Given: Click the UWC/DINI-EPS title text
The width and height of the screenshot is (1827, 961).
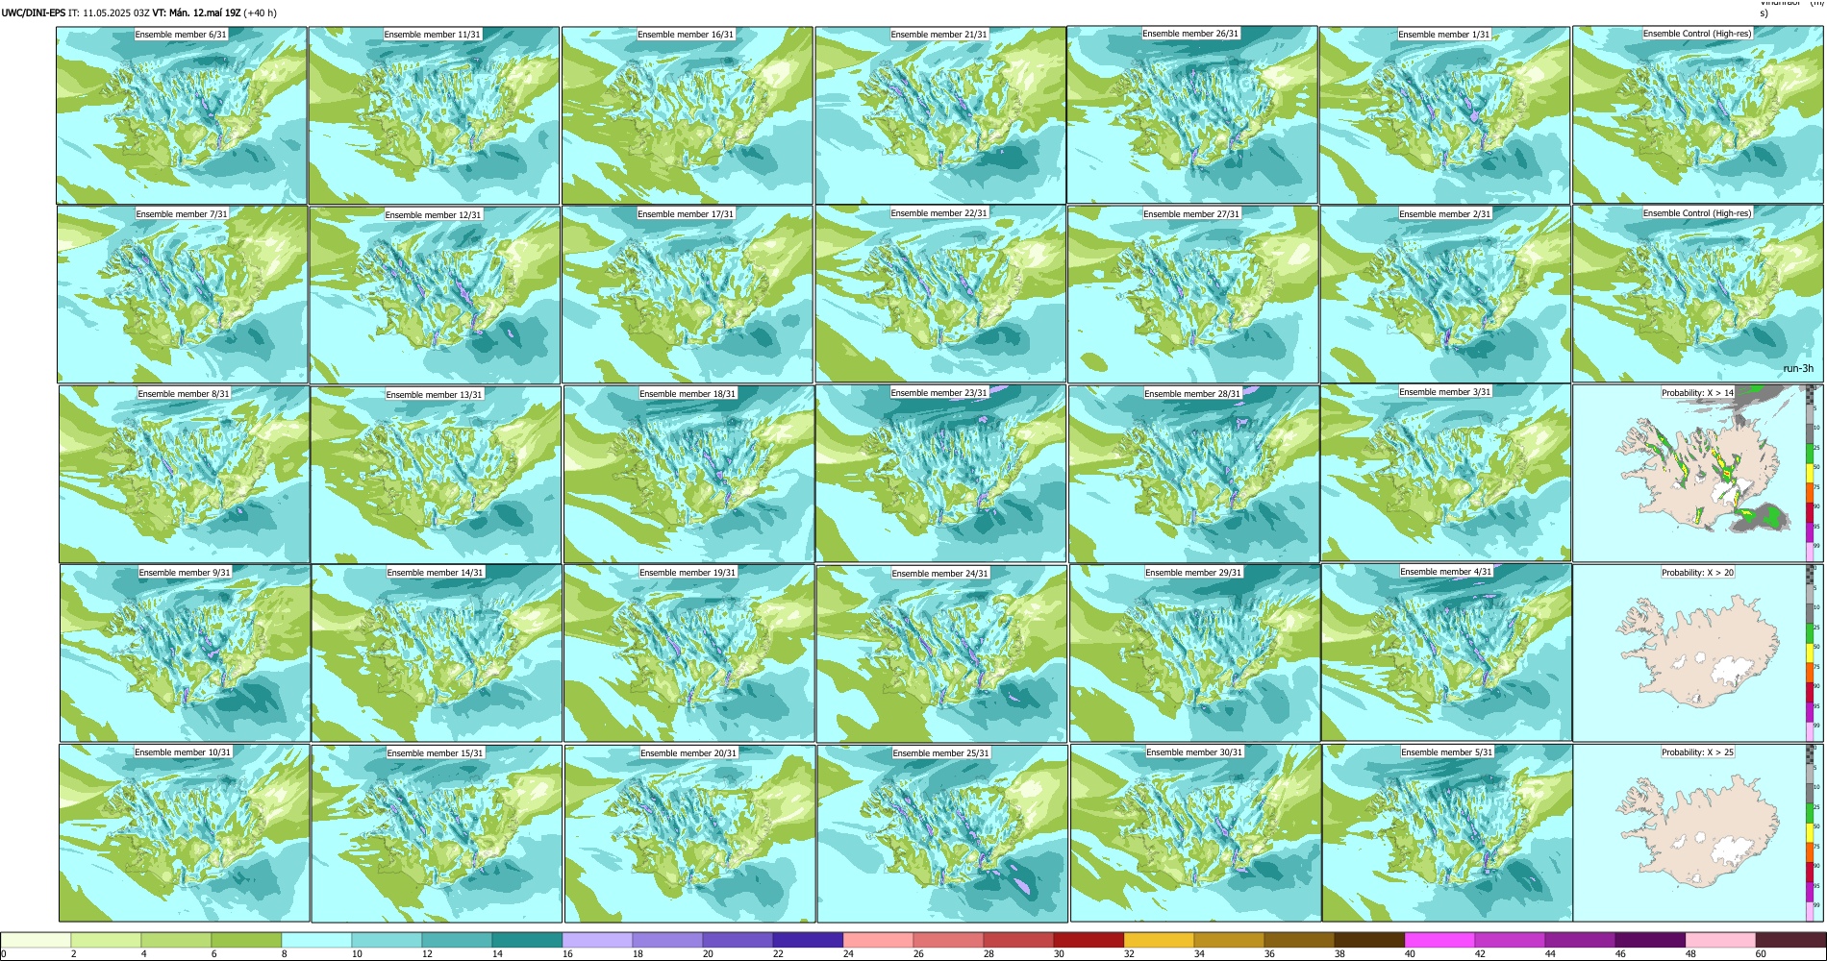Looking at the screenshot, I should point(33,13).
